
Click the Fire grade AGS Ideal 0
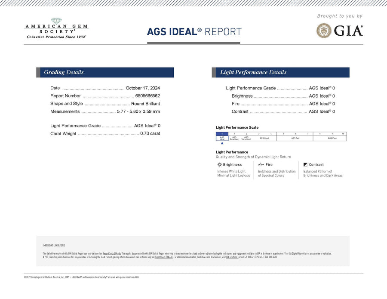(x=322, y=104)
